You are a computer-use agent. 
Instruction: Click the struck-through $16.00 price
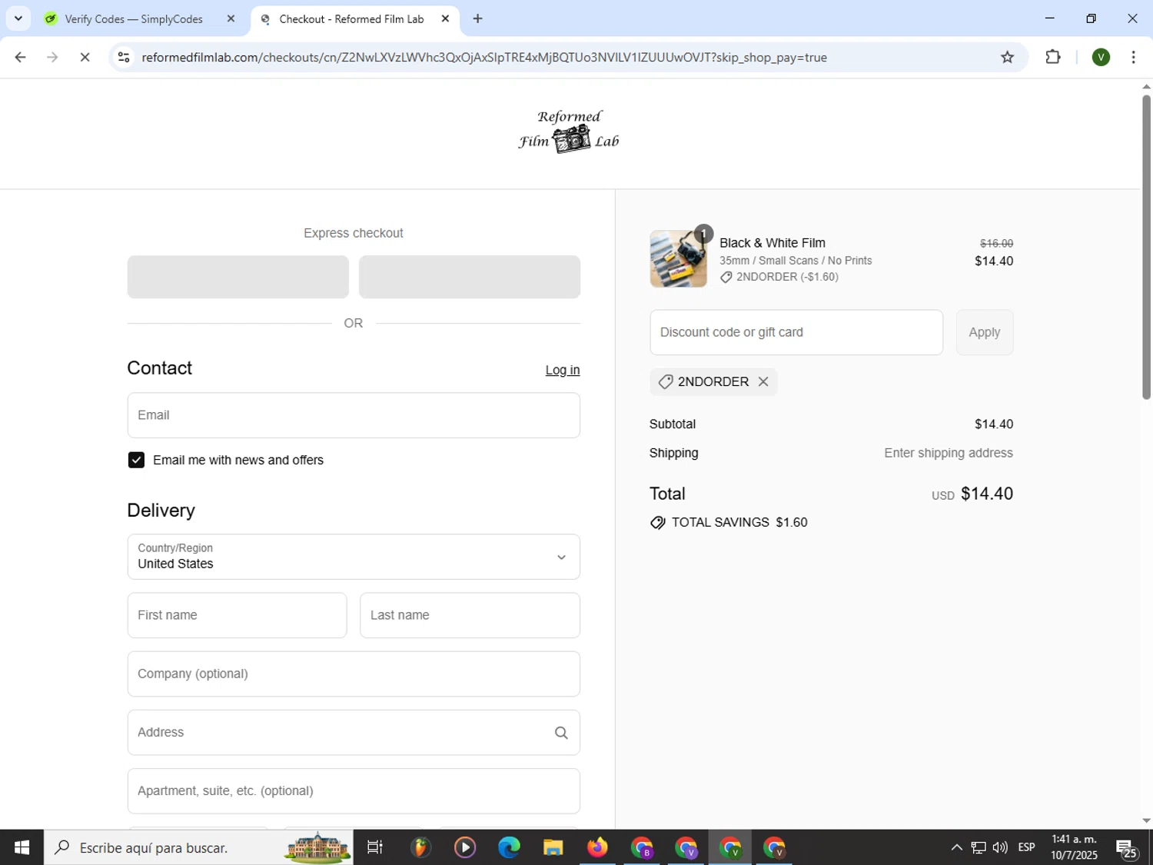click(996, 244)
